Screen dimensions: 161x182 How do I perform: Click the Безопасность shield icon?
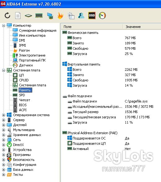coord(9,160)
